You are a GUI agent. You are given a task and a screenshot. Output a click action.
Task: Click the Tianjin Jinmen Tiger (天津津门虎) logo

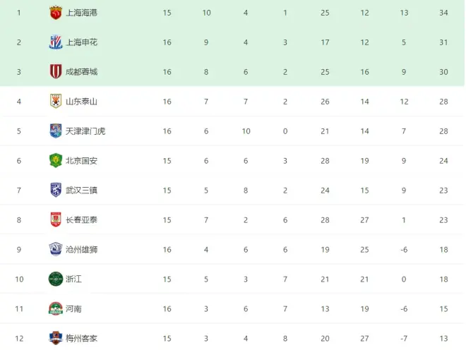pos(56,131)
